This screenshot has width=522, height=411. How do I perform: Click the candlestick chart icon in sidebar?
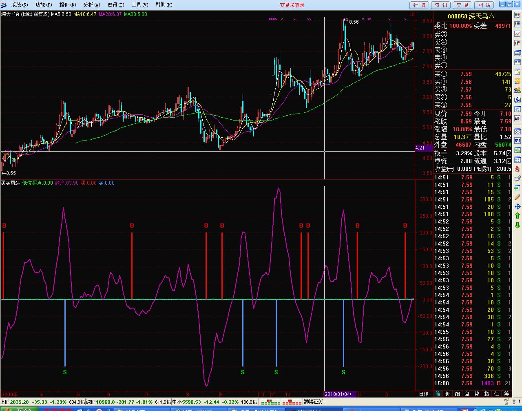pyautogui.click(x=518, y=43)
